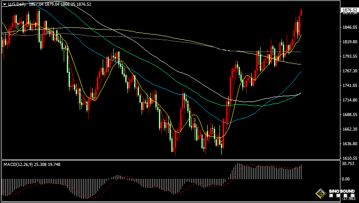Click the 1714.80 price axis label

349,100
